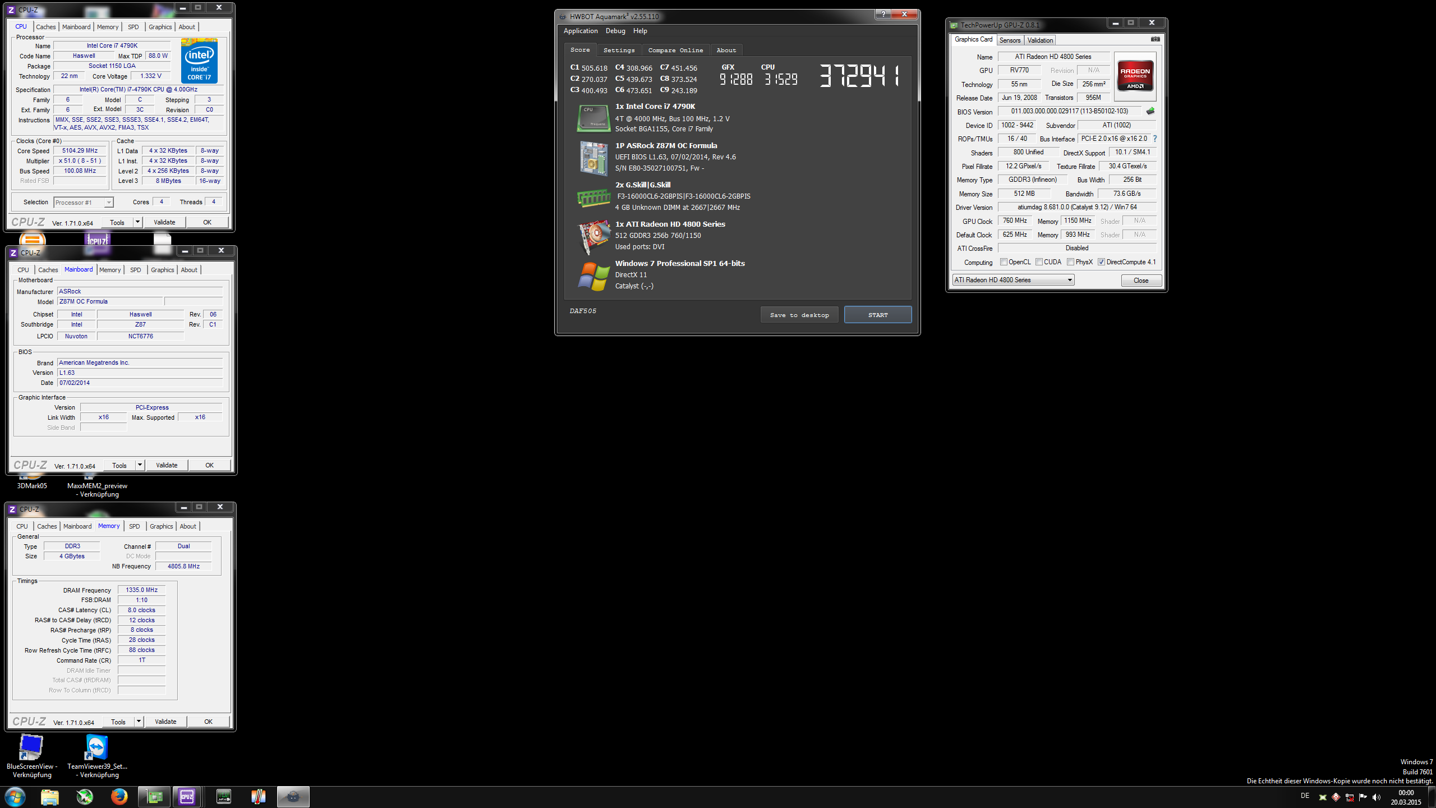The width and height of the screenshot is (1436, 808).
Task: Switch to Compare Online tab in Aquamark
Action: (x=675, y=50)
